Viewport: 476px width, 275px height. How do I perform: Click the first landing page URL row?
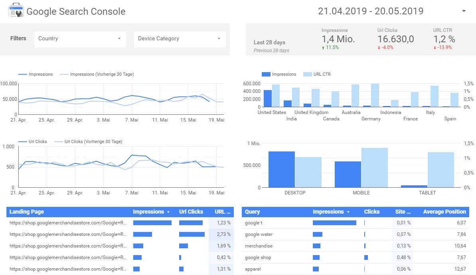point(68,223)
